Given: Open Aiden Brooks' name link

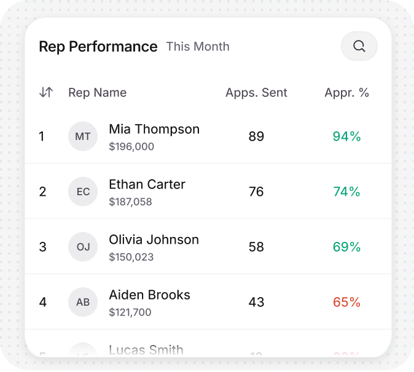Looking at the screenshot, I should 149,295.
